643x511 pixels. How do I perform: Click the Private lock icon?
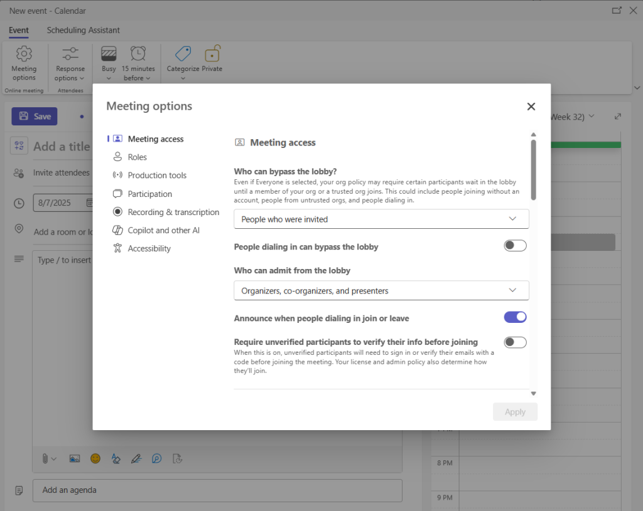[212, 54]
